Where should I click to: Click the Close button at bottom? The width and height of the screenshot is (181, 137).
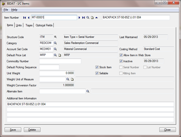167,130
